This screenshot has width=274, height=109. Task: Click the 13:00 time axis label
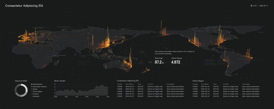[x=97, y=97]
